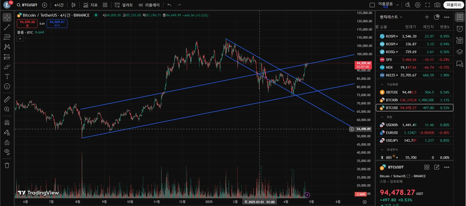
Task: Activate the zoom-in magnifier tool
Action: [7, 109]
